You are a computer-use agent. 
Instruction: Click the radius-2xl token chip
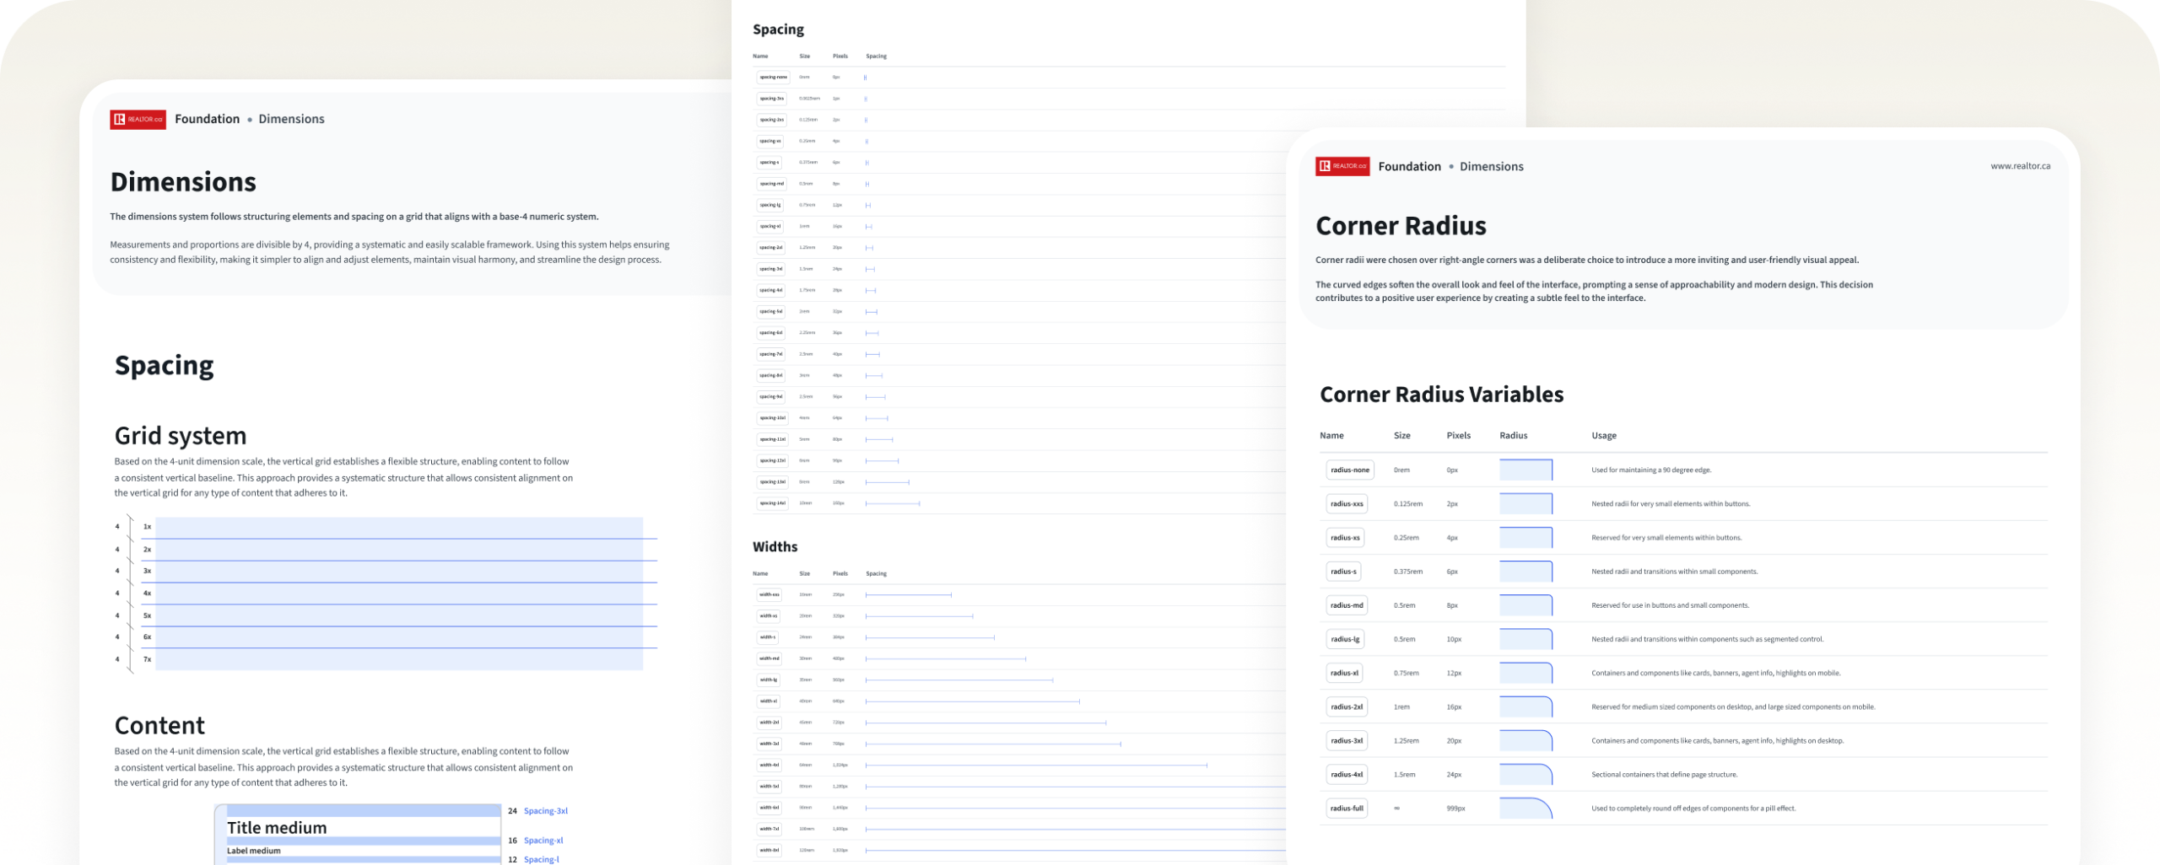1347,707
